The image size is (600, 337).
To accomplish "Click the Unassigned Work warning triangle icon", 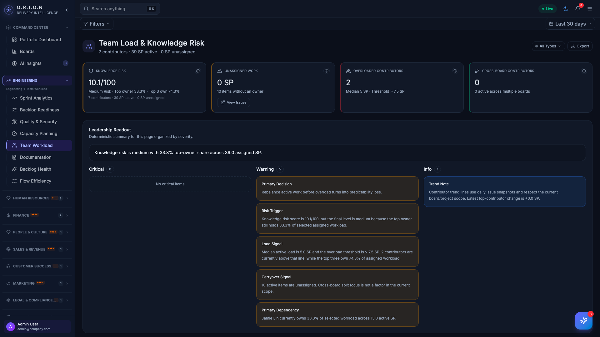I will 220,71.
